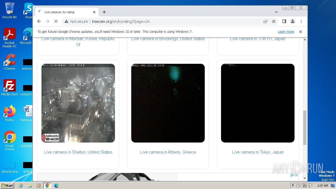Open a new browser tab
The image size is (336, 189).
[x=104, y=12]
